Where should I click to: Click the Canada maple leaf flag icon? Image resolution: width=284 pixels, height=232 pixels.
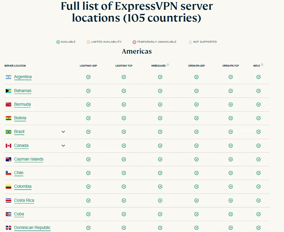[8, 145]
